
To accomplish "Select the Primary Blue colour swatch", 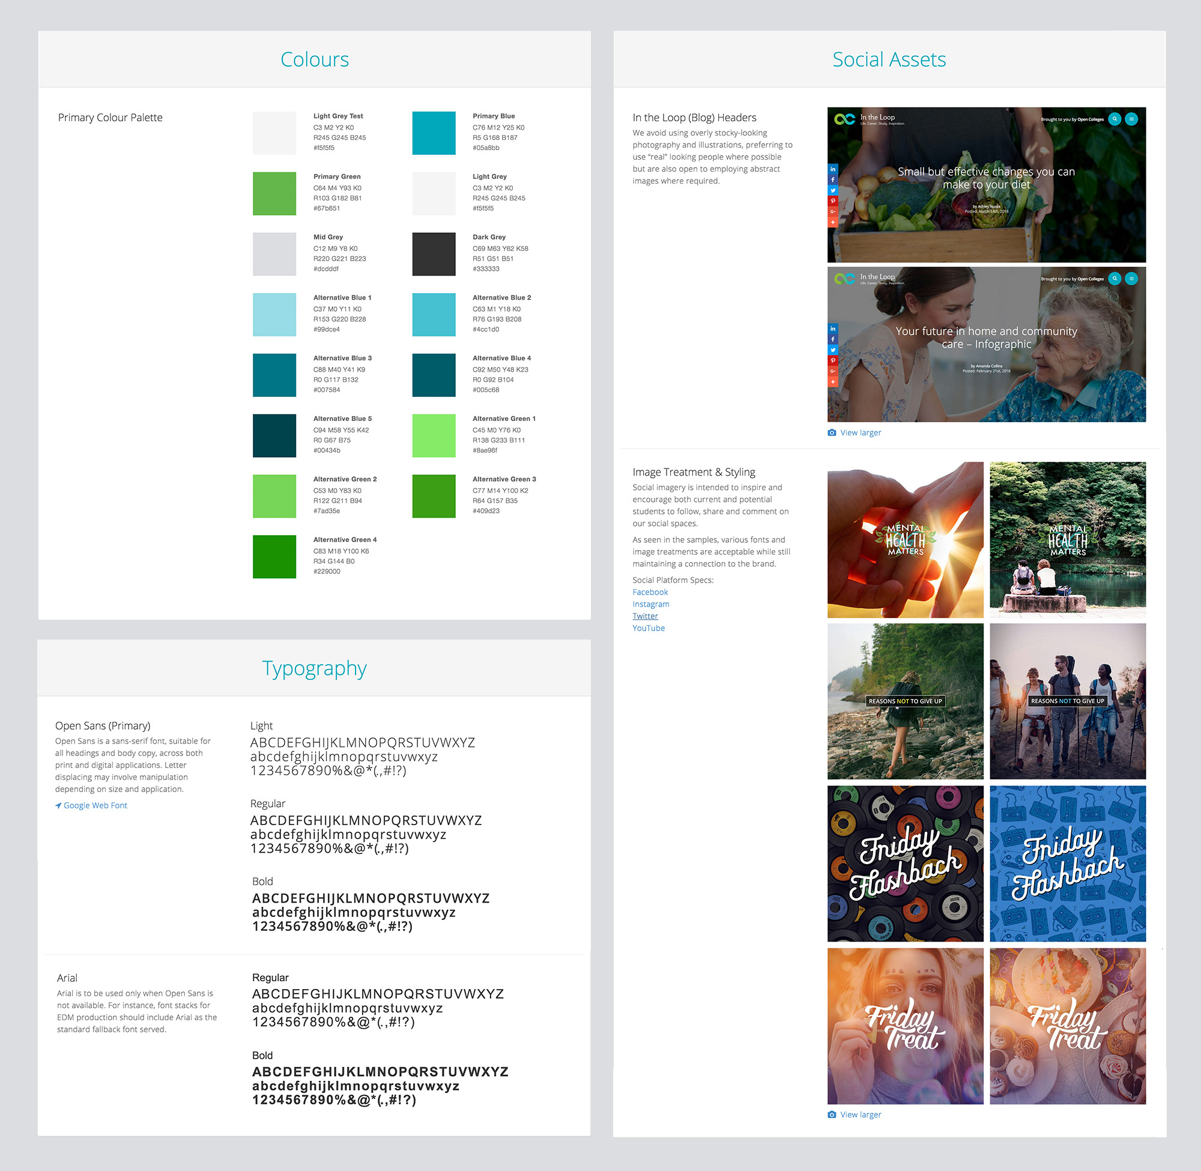I will [x=434, y=133].
